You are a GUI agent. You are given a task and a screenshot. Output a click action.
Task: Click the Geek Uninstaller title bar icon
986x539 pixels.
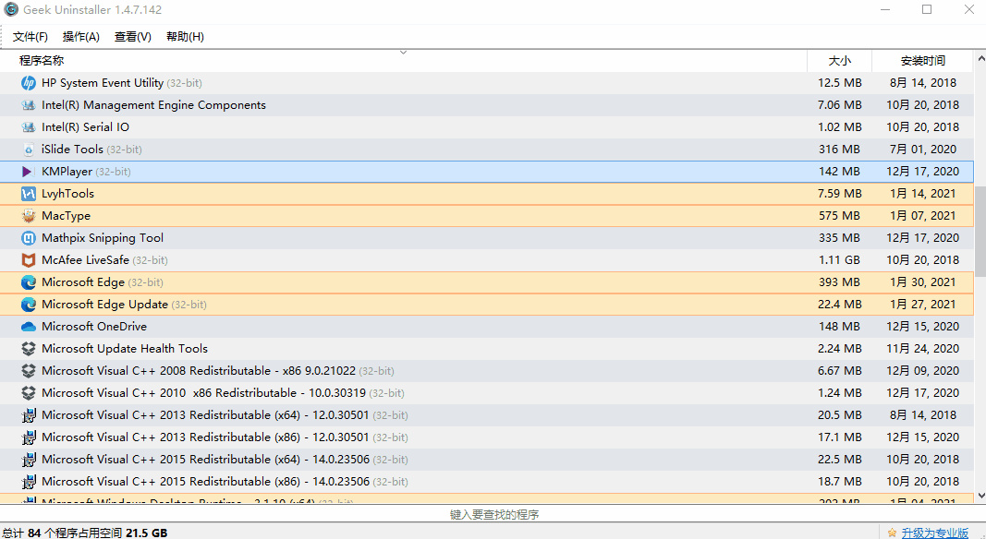pos(11,9)
